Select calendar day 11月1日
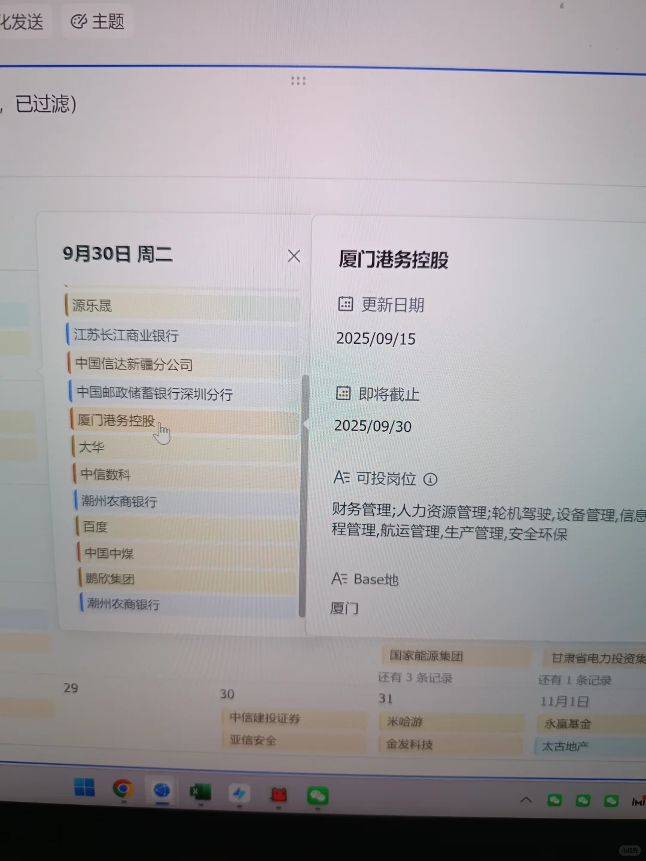 pyautogui.click(x=564, y=701)
